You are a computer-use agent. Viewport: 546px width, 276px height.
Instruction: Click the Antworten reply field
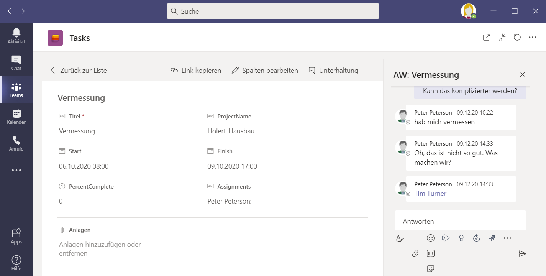pos(461,220)
